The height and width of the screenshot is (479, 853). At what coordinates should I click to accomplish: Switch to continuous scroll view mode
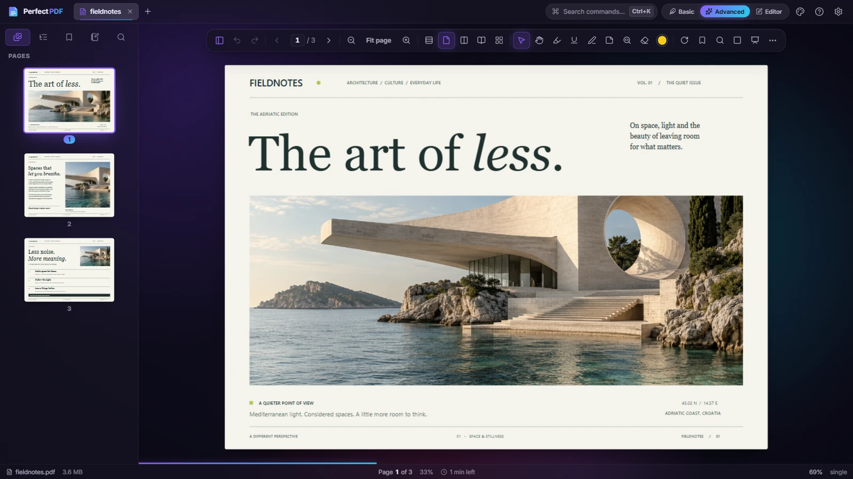tap(429, 40)
